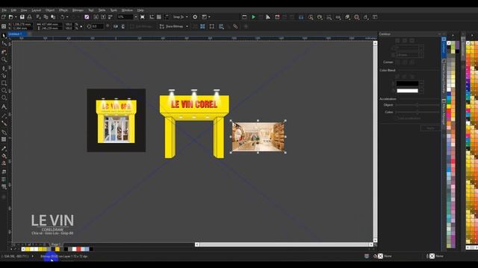
Task: Click the Cut icon
Action: [x=38, y=17]
